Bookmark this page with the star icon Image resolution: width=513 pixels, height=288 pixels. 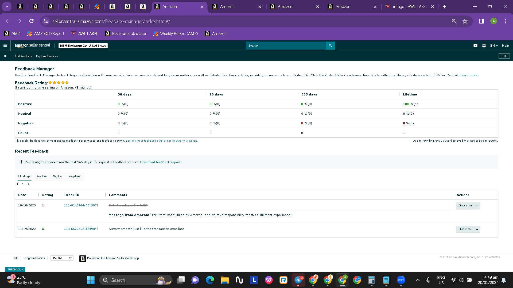point(465,21)
